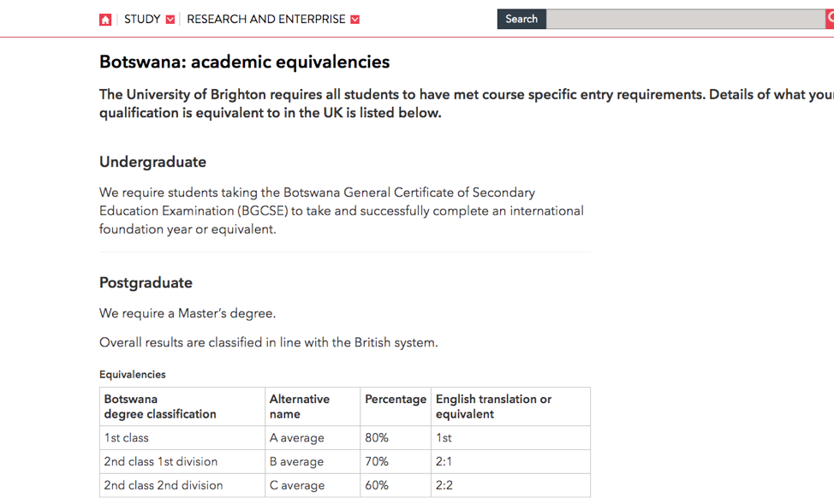Open the RESEARCH AND ENTERPRISE menu
This screenshot has width=834, height=504.
click(x=265, y=19)
